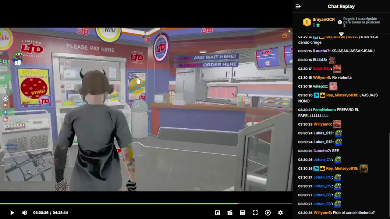
Task: Open ZahirrSSJ user profile
Action: (x=321, y=69)
